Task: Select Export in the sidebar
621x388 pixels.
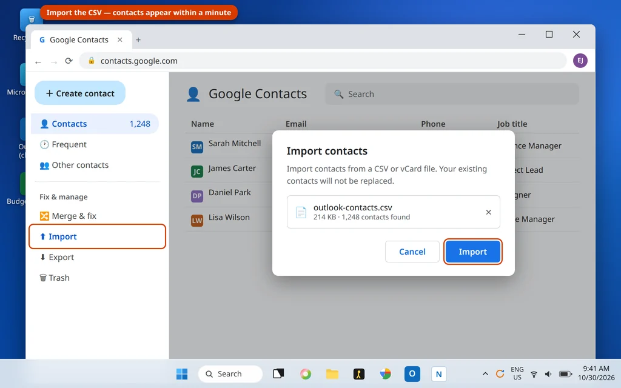Action: click(95, 257)
